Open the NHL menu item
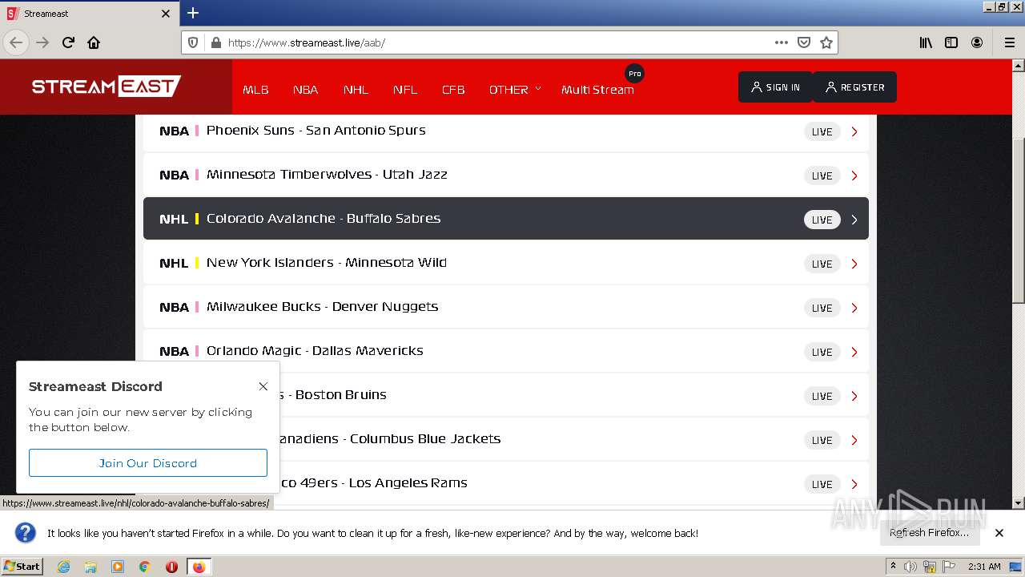1025x577 pixels. (356, 90)
